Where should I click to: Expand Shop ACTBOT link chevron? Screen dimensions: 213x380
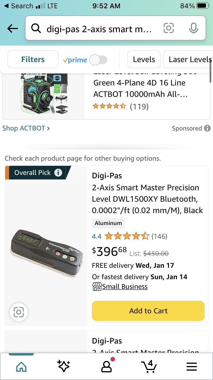(48, 128)
